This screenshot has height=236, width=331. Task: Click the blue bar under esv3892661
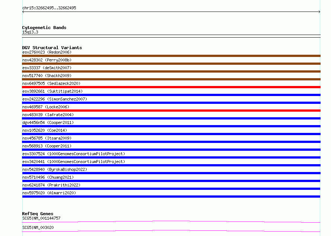(x=171, y=95)
